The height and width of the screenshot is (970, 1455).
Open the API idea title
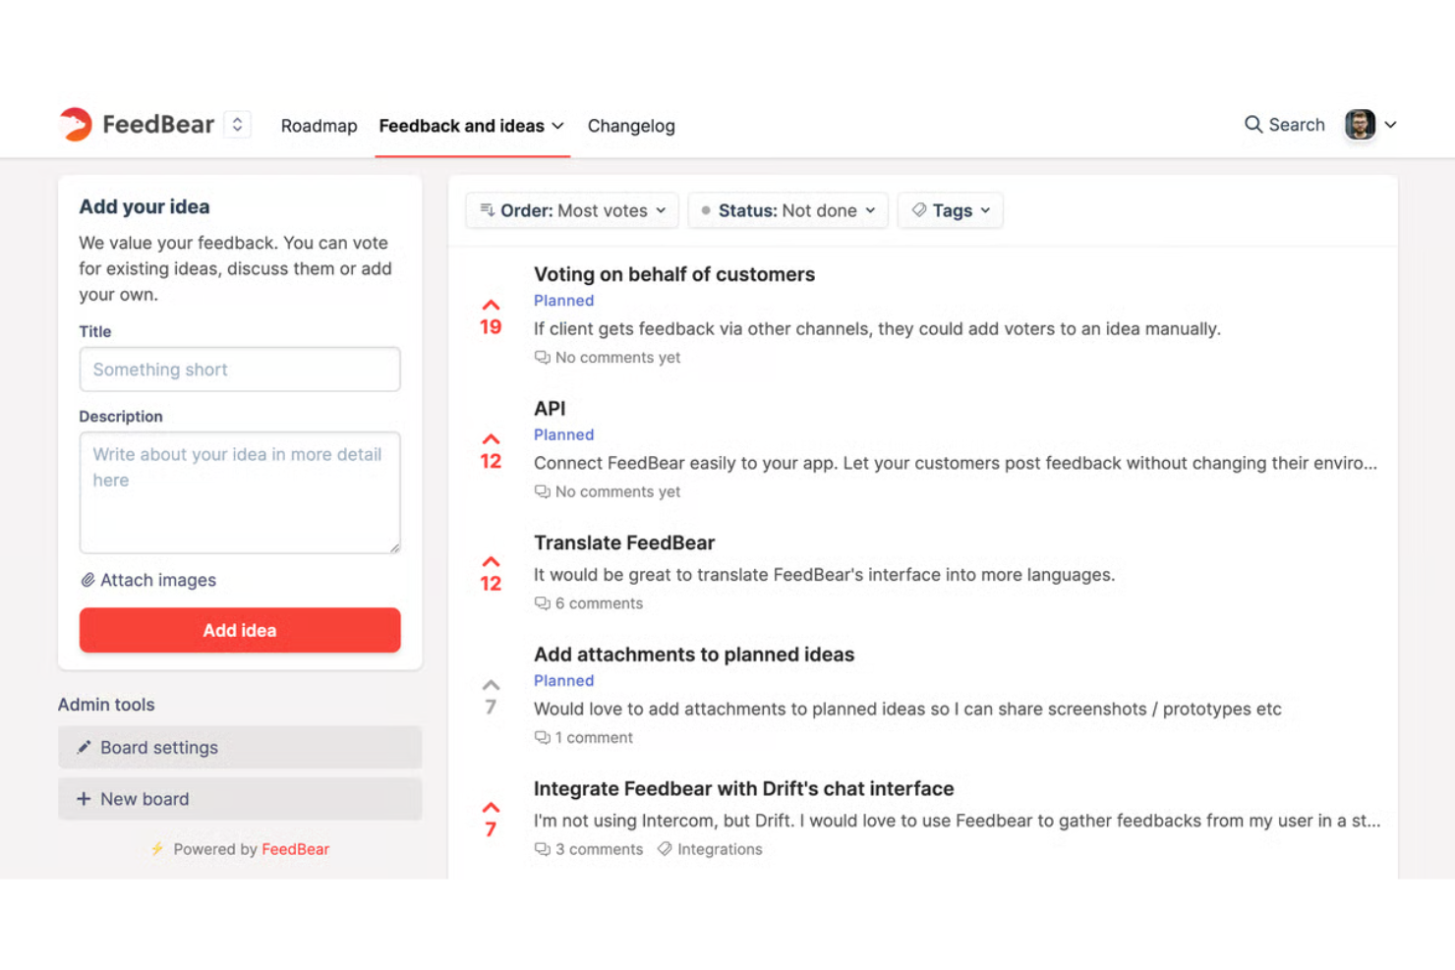550,408
